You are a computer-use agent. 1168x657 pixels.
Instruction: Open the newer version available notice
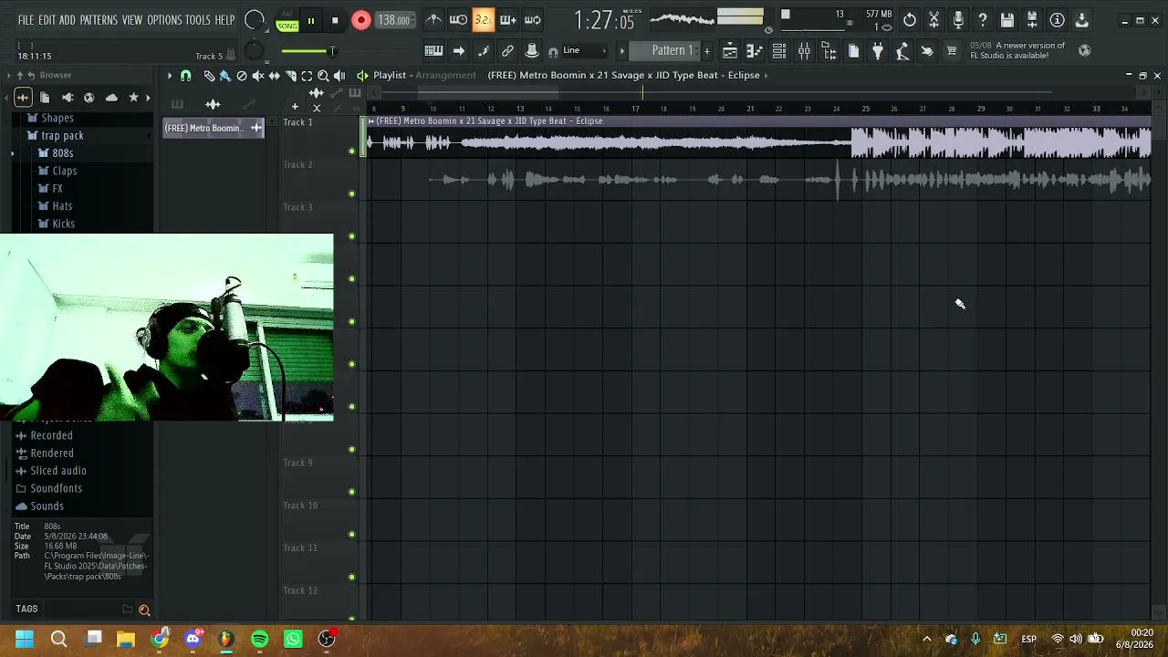pyautogui.click(x=1017, y=50)
